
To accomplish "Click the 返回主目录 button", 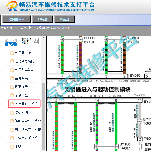I will point(16,19).
